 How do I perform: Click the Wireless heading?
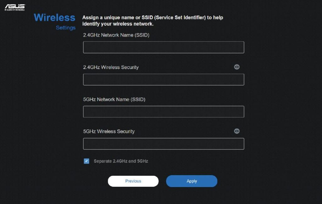click(54, 18)
